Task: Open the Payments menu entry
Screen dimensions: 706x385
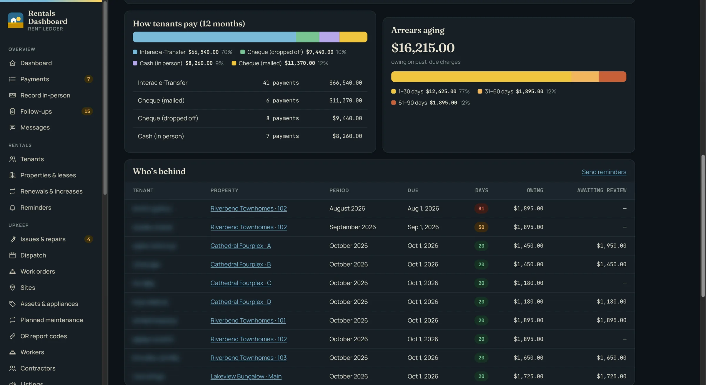Action: click(51, 79)
